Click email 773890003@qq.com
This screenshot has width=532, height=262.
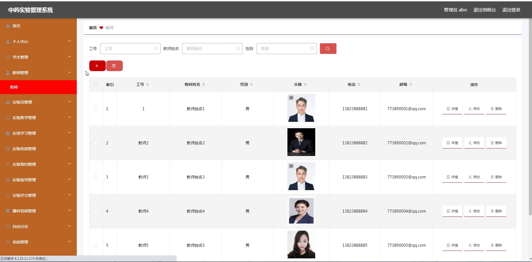[407, 177]
